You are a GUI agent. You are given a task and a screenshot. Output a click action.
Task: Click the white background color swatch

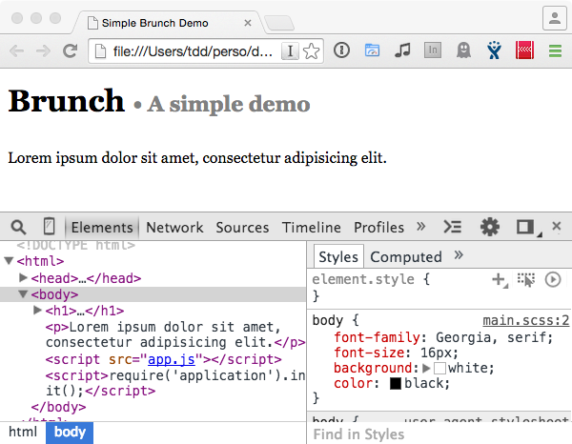(x=439, y=368)
